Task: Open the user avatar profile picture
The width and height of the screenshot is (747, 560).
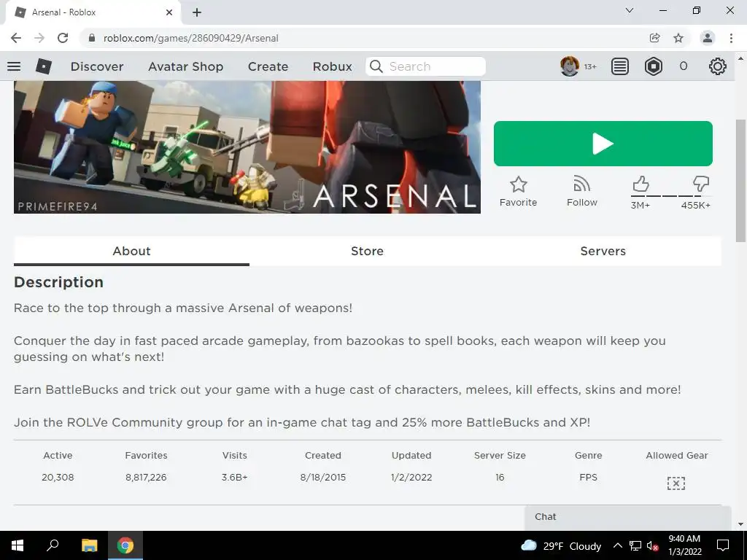Action: (x=569, y=66)
